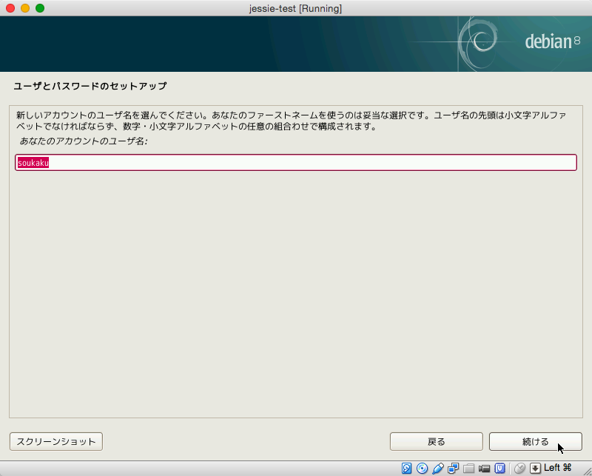Click the あなたのアカウントのユーザ名 label
The image size is (592, 476).
tap(84, 141)
